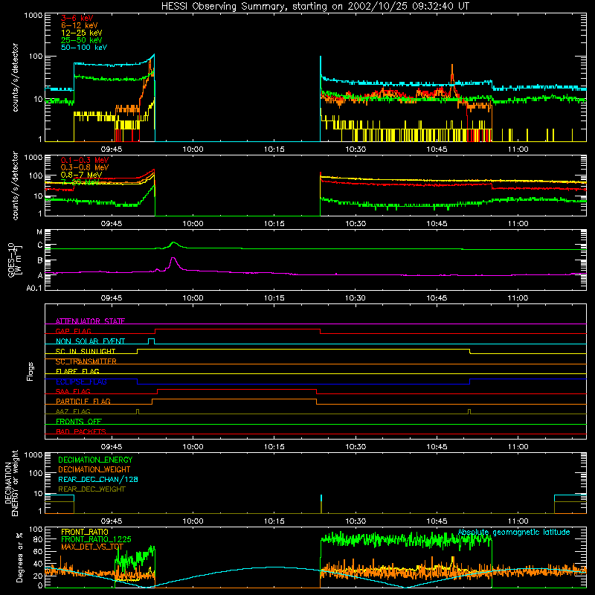Click the 0.8-7 MeV legend label
This screenshot has height=595, width=595.
pyautogui.click(x=81, y=175)
